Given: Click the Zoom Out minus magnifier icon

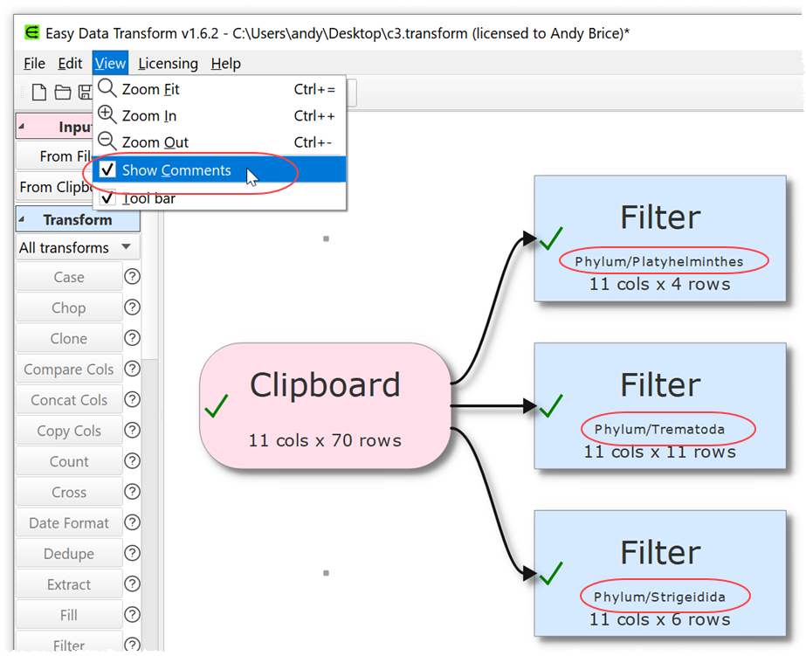Looking at the screenshot, I should click(107, 142).
